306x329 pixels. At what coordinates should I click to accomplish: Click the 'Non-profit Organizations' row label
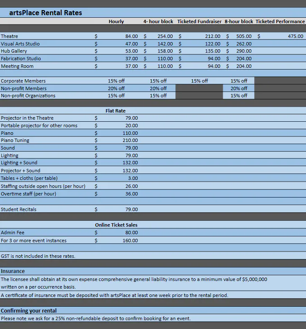[28, 96]
